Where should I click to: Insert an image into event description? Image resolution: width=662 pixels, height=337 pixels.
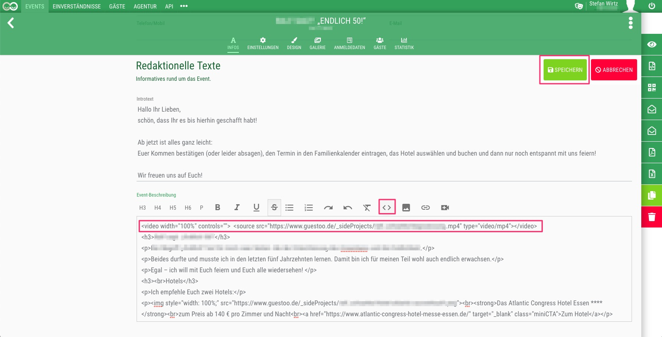pyautogui.click(x=406, y=208)
